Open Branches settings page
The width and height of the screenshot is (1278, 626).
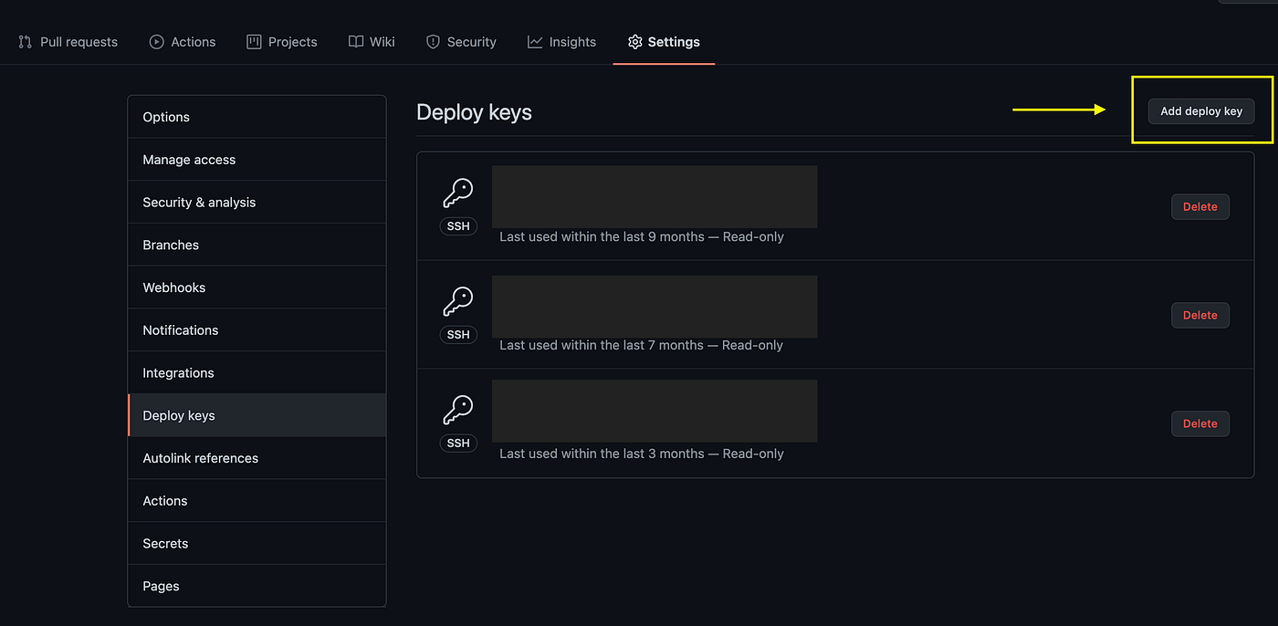click(x=257, y=245)
